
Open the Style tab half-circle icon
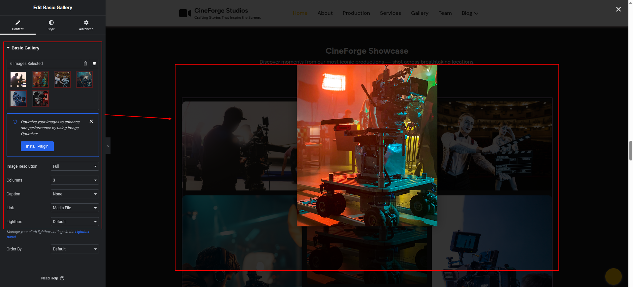[51, 23]
